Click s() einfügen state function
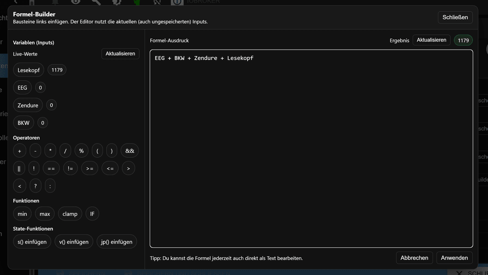This screenshot has height=275, width=488. coord(32,242)
